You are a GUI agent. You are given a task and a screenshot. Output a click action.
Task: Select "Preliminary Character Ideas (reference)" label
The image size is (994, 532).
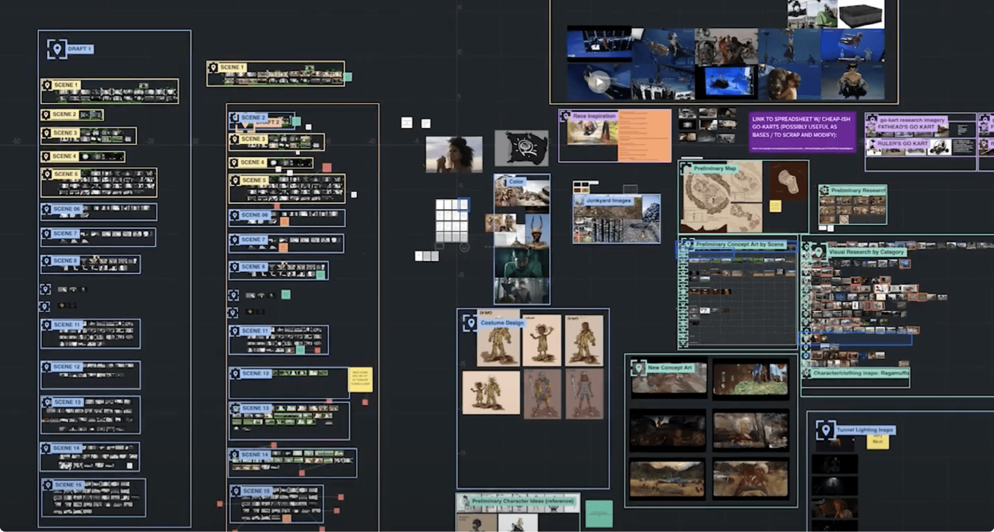click(x=522, y=501)
